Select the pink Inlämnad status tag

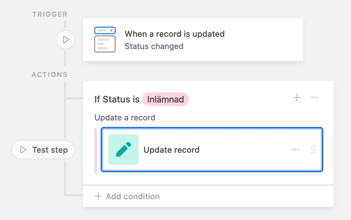click(x=165, y=99)
